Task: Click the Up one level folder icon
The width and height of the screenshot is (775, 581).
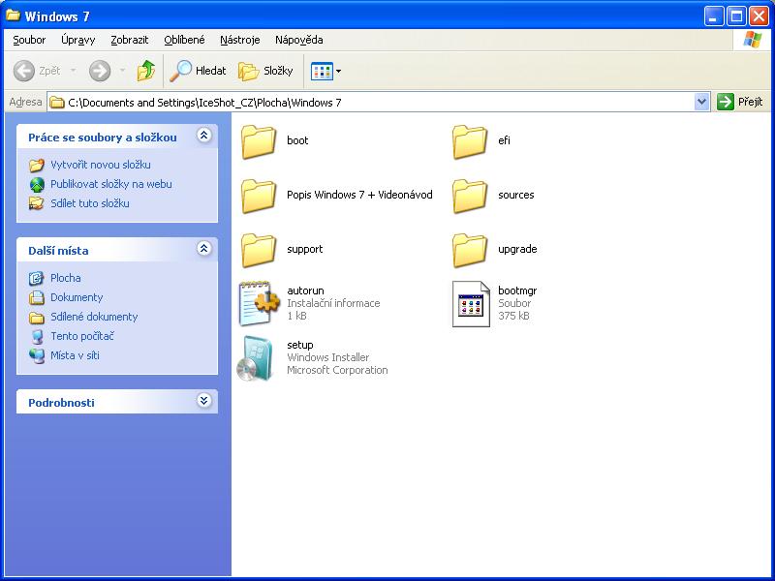Action: (146, 71)
